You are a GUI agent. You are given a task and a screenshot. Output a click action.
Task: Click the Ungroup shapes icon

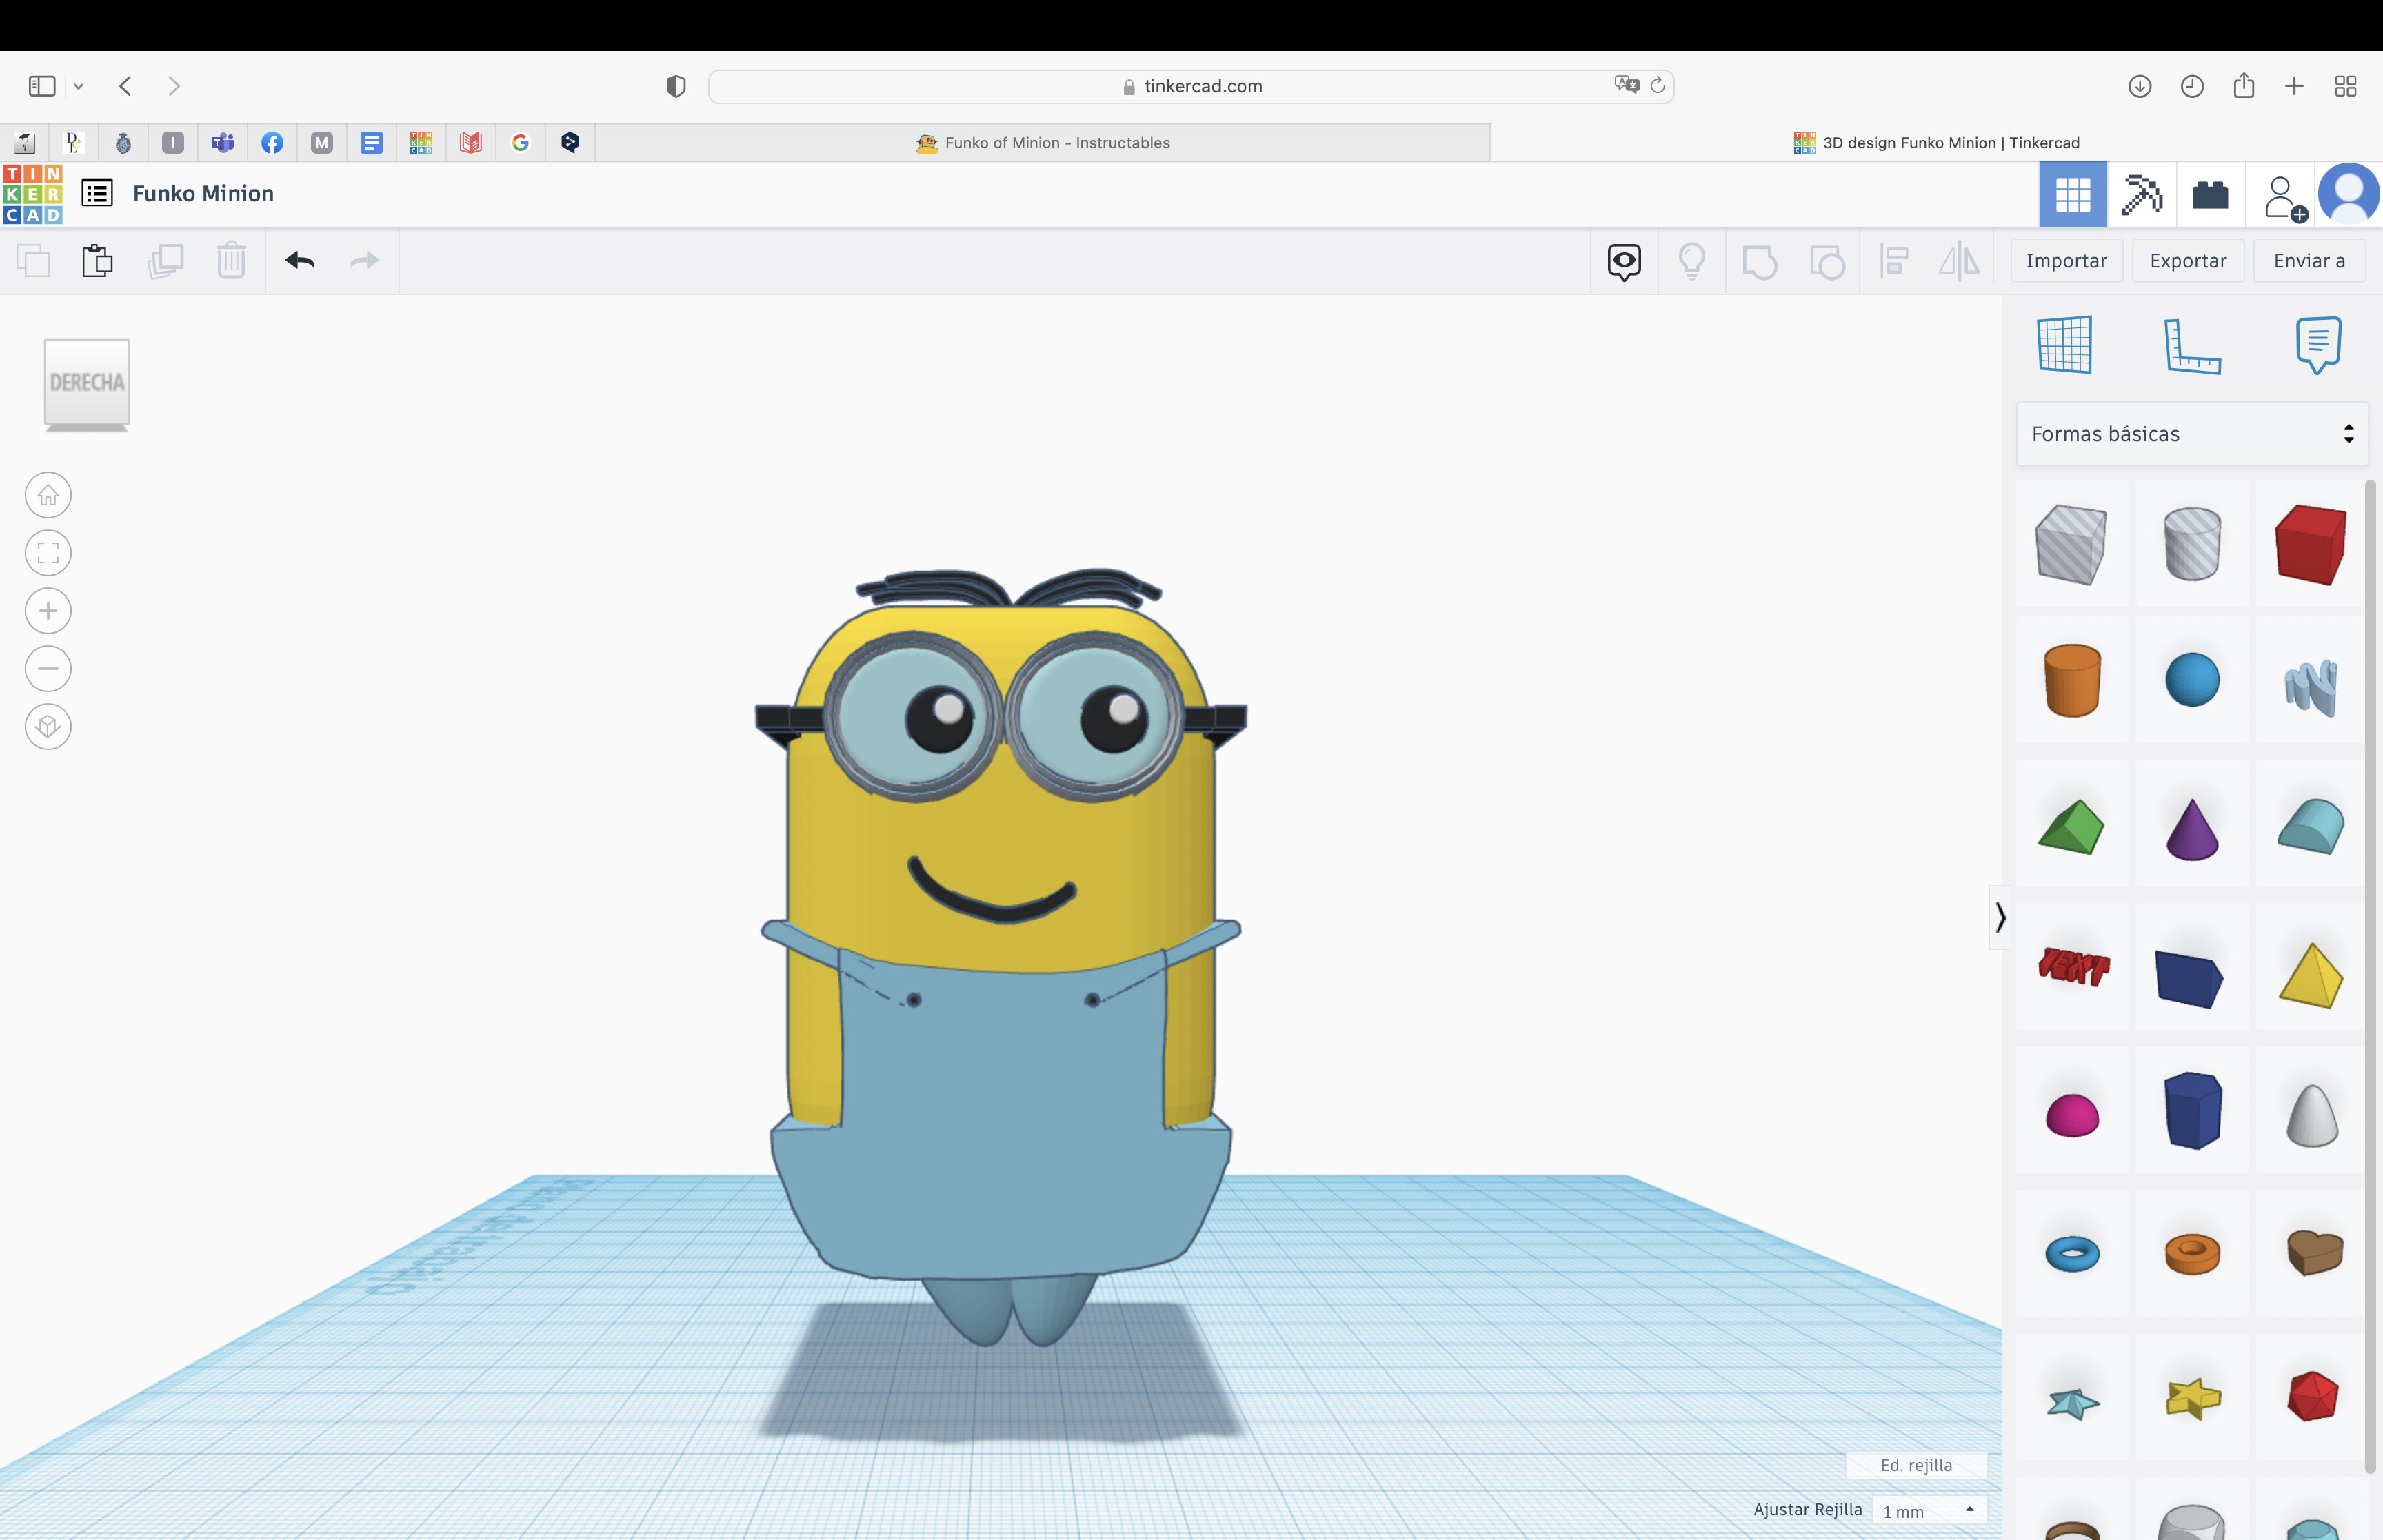(x=1827, y=262)
